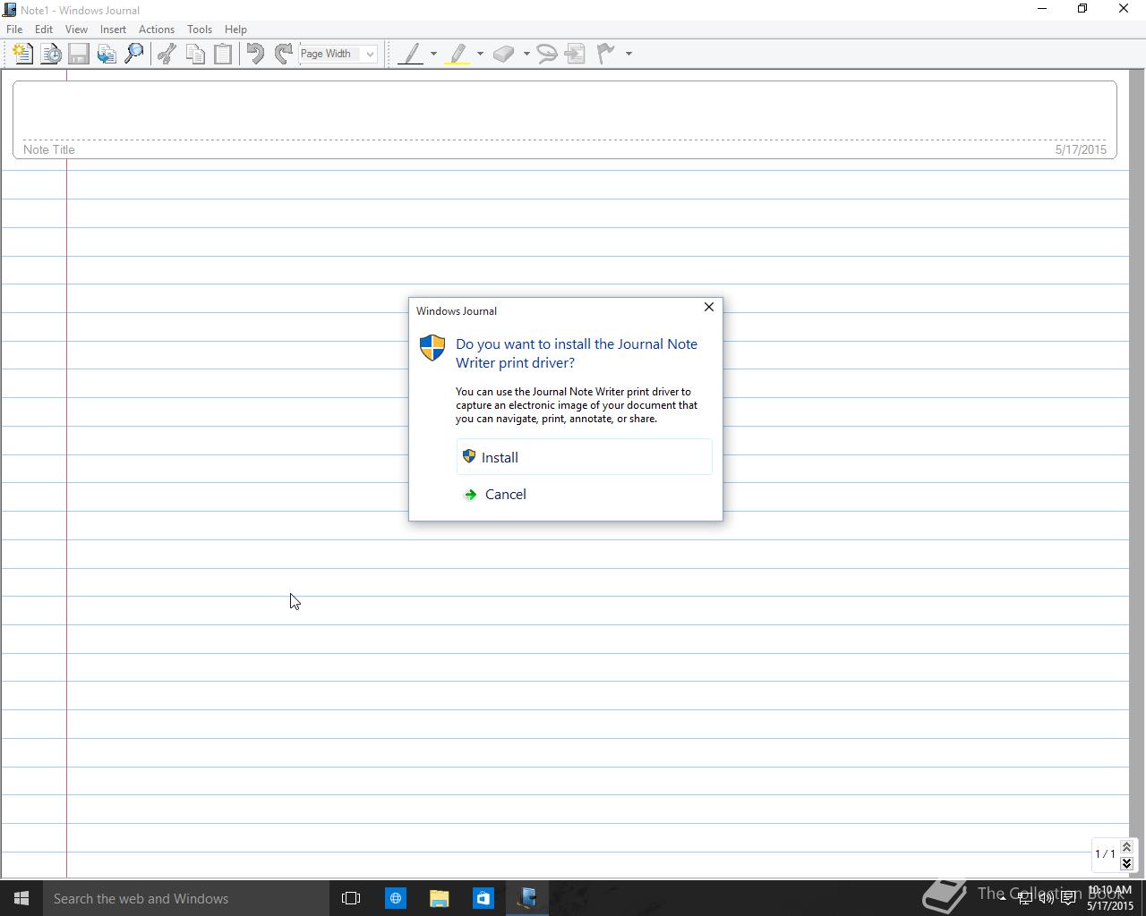Click the Paste clipboard icon
Image resolution: width=1146 pixels, height=916 pixels.
tap(222, 54)
